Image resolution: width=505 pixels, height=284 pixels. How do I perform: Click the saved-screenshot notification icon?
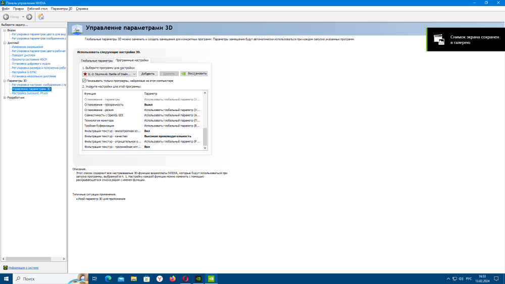click(439, 39)
